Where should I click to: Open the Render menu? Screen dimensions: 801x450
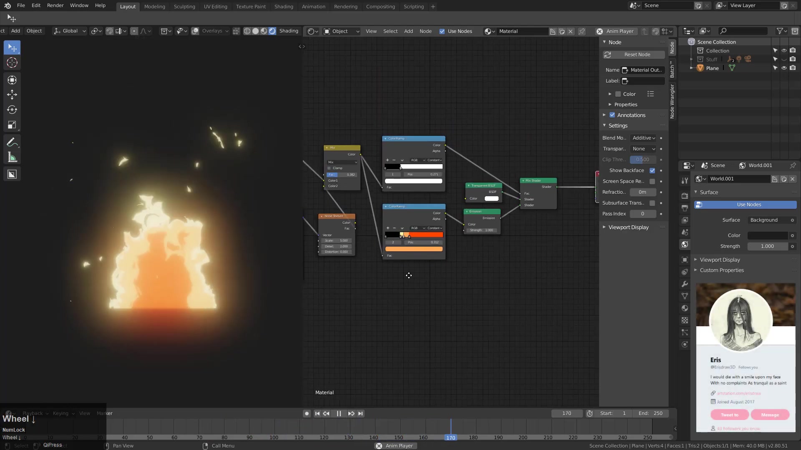click(x=55, y=5)
